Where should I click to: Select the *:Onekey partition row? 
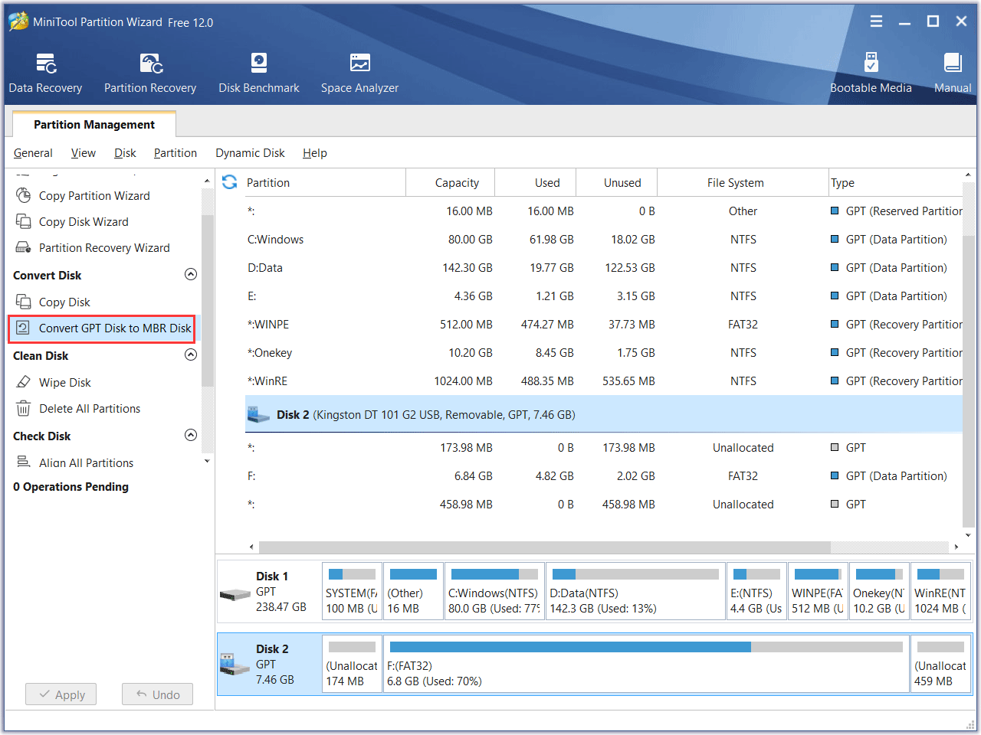click(604, 352)
